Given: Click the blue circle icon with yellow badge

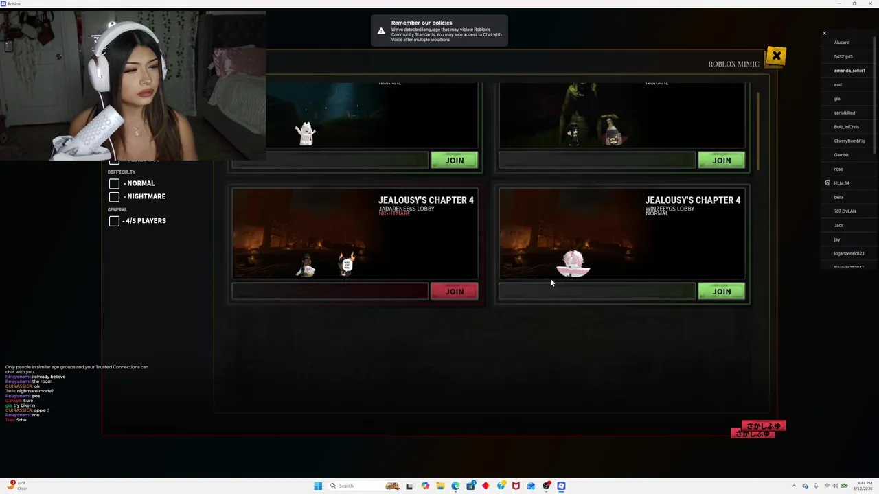Looking at the screenshot, I should (x=501, y=486).
